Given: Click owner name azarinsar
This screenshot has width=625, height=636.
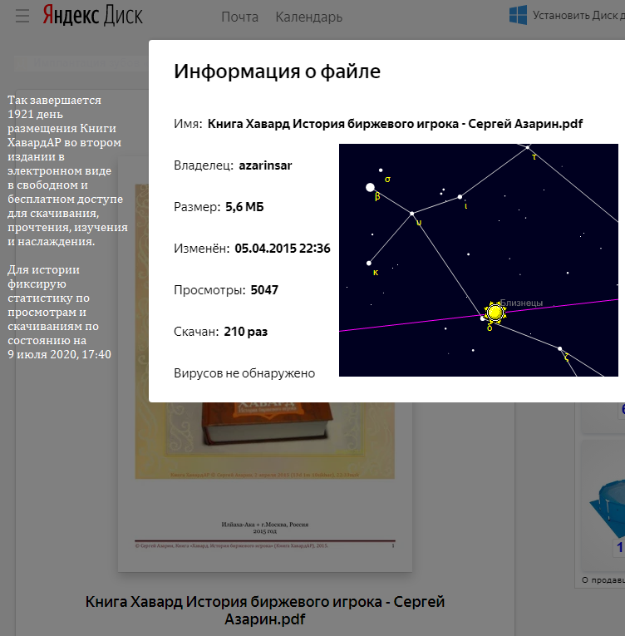Looking at the screenshot, I should 265,165.
